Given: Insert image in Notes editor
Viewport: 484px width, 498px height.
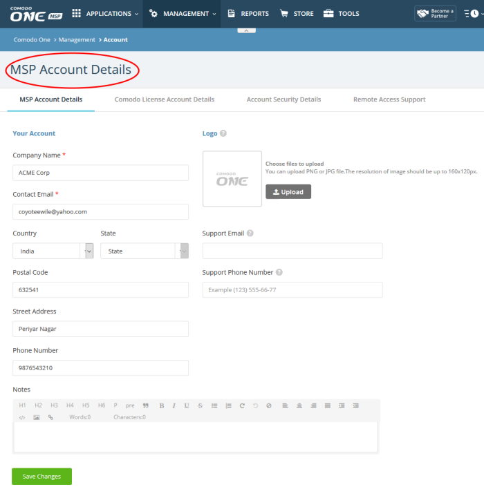Looking at the screenshot, I should click(x=37, y=417).
